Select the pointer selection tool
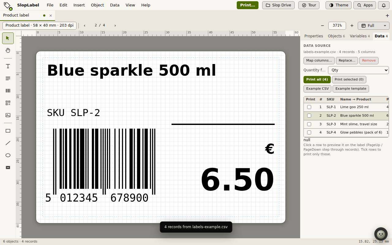Image resolution: width=392 pixels, height=245 pixels. (x=8, y=38)
